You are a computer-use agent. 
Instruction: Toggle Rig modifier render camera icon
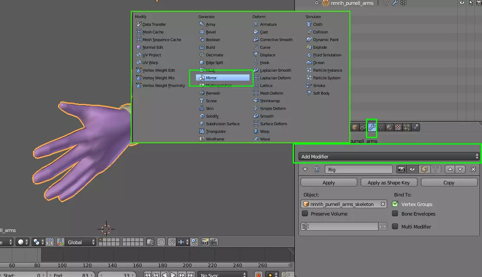pos(401,170)
